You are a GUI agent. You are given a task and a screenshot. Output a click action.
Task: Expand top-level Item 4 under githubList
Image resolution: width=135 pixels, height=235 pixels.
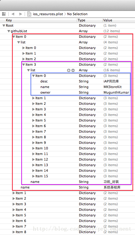[x=14, y=210]
